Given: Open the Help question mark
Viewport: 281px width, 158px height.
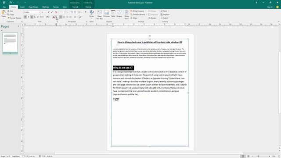Looking at the screenshot, I should (256, 3).
